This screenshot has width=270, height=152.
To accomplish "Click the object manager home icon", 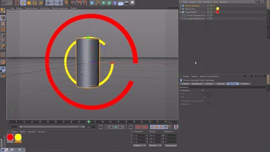I will [259, 2].
